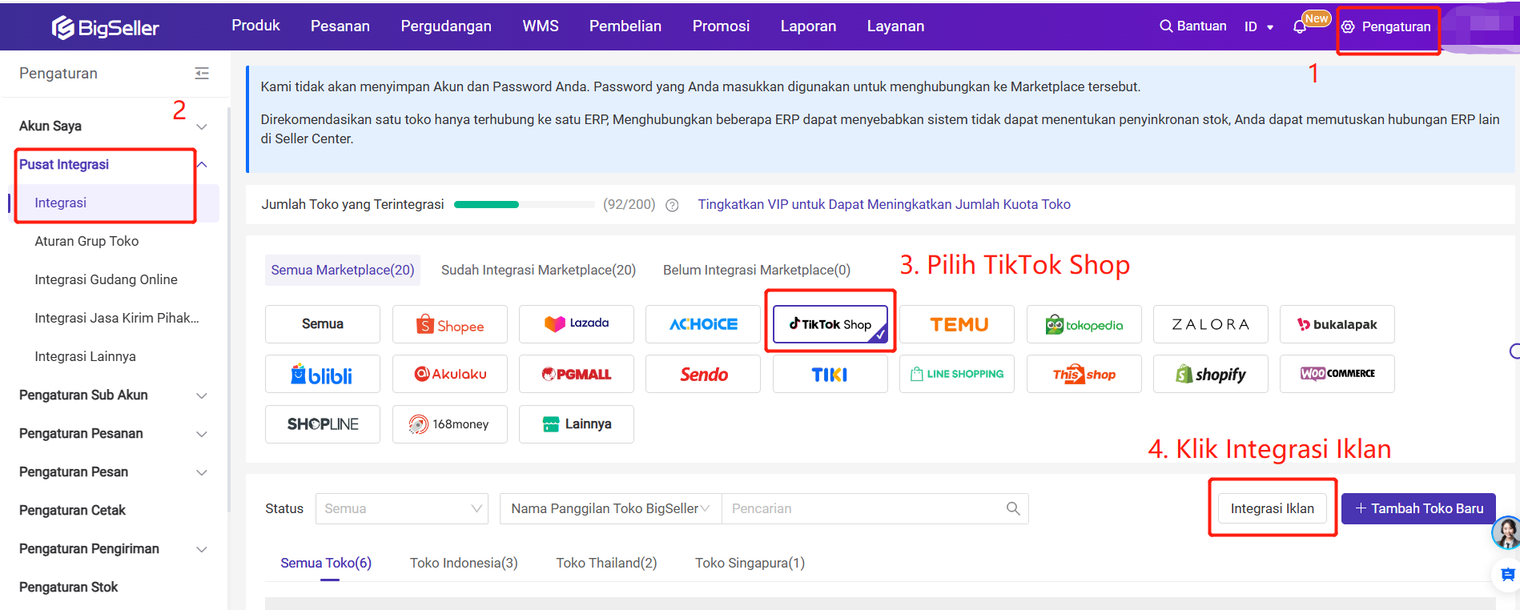
Task: Select the LINE SHOPPING marketplace tile
Action: point(957,374)
